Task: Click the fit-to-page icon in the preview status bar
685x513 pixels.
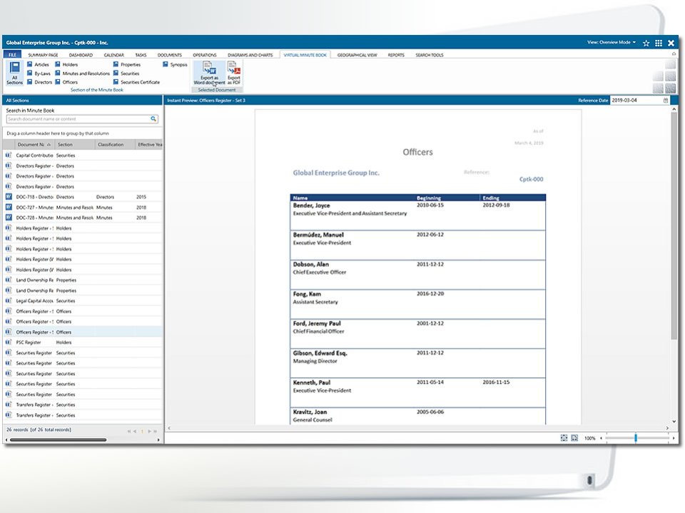Action: tap(564, 438)
